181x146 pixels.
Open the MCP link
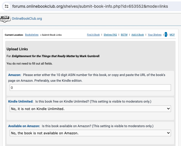[172, 35]
